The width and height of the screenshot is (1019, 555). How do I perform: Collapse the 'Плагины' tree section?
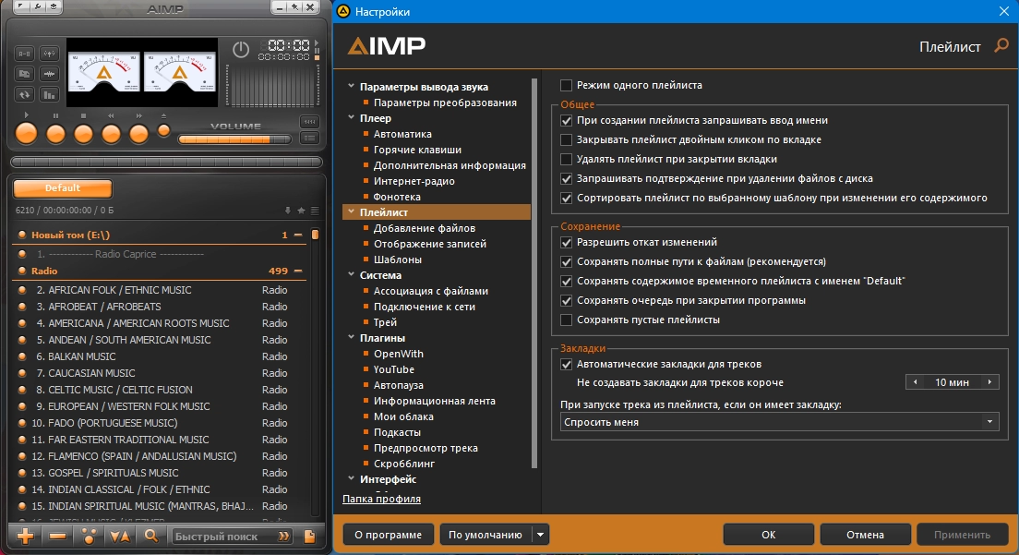[351, 337]
